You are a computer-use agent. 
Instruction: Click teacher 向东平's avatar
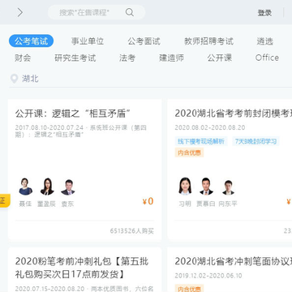coord(228,187)
